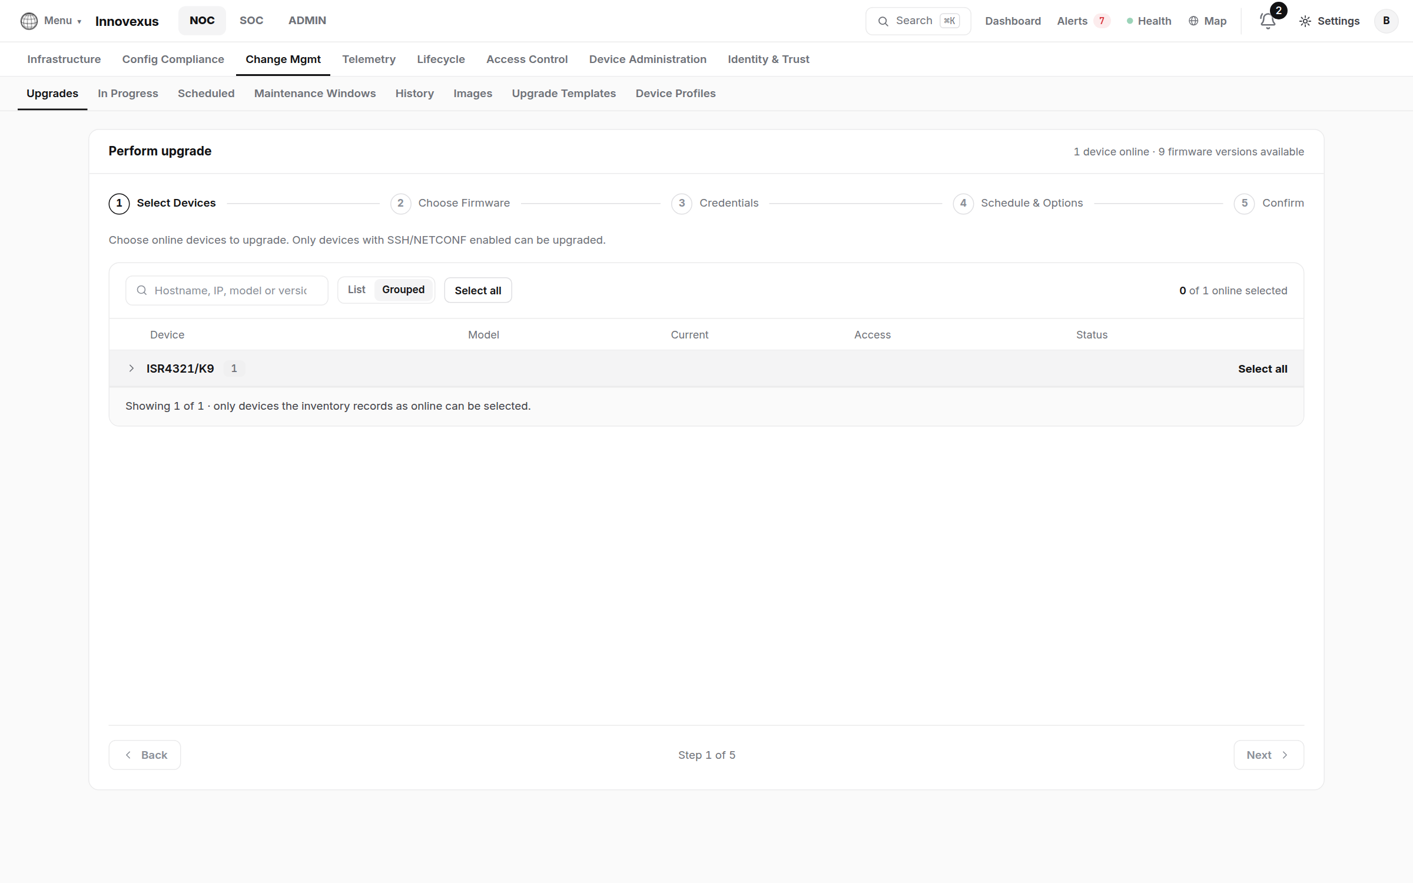The image size is (1413, 883).
Task: Click the Perform upgrade heading
Action: point(160,151)
